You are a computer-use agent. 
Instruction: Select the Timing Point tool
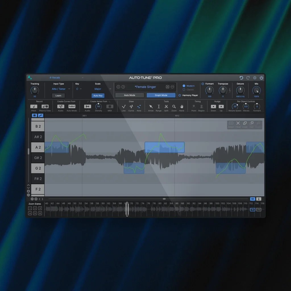point(194,107)
